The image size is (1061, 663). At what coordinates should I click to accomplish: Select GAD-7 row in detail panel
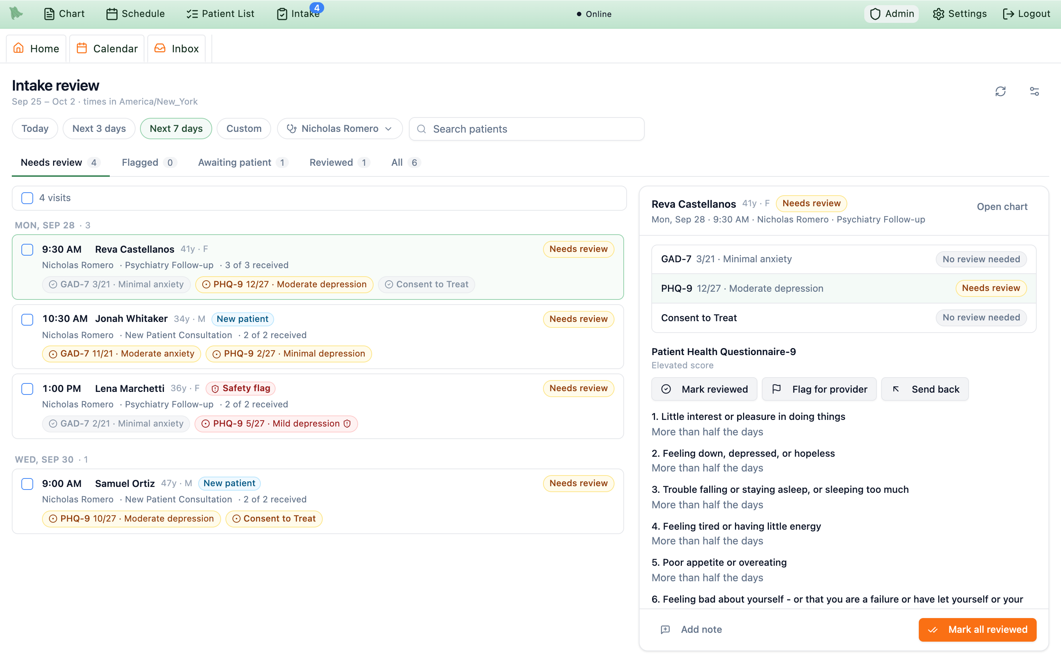click(844, 259)
